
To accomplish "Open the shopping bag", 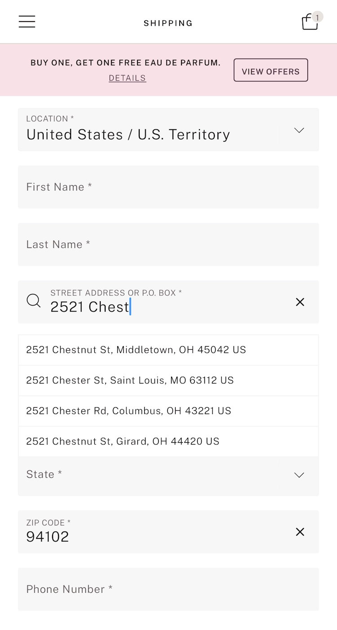I will (310, 22).
